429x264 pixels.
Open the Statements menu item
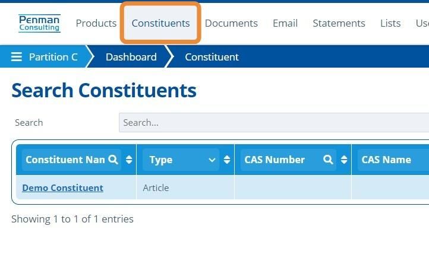click(x=339, y=23)
